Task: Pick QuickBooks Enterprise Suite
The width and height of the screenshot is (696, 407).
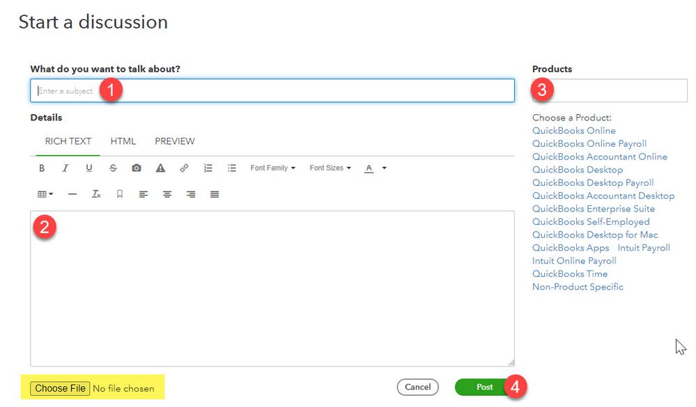Action: [594, 209]
